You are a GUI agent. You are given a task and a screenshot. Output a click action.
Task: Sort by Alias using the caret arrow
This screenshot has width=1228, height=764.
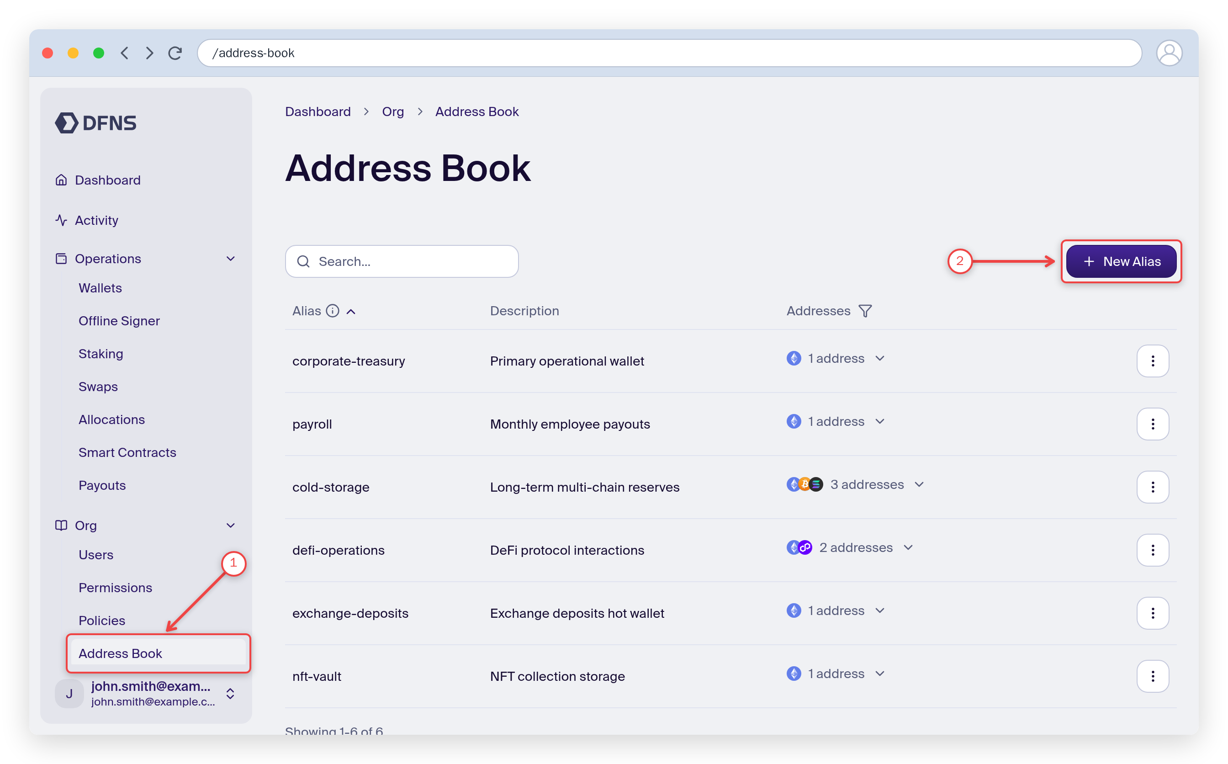point(351,312)
